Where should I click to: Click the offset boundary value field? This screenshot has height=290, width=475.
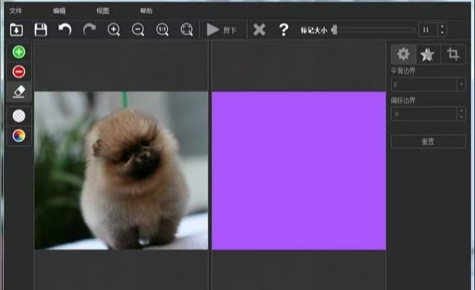click(x=424, y=114)
